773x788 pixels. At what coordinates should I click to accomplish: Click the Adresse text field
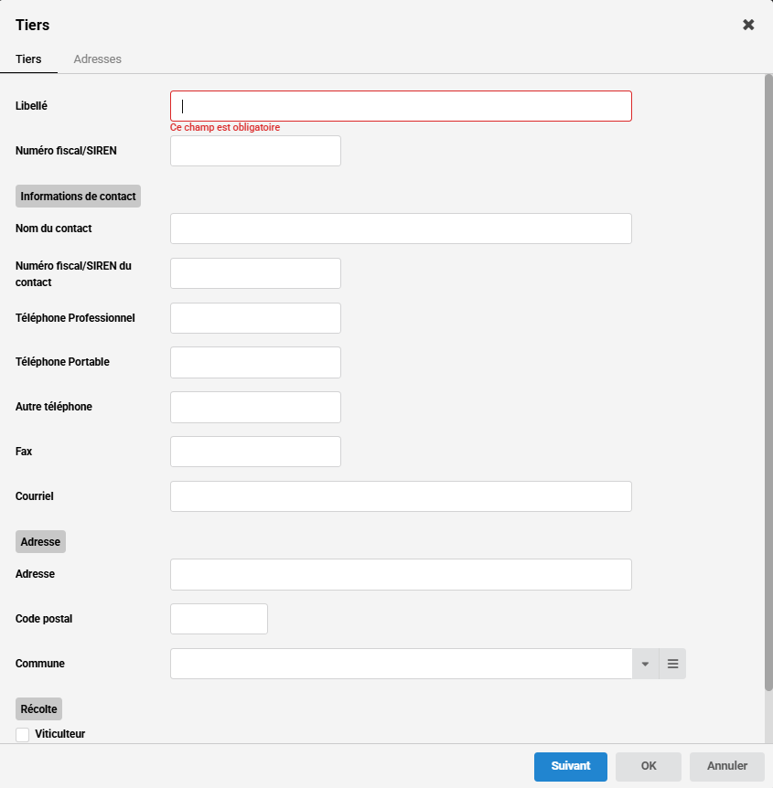(x=401, y=574)
